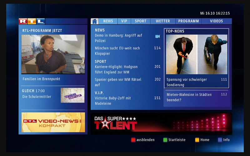250x156 pixels.
Task: Open Spannung vor schwieriger Sondierung headline
Action: [187, 82]
